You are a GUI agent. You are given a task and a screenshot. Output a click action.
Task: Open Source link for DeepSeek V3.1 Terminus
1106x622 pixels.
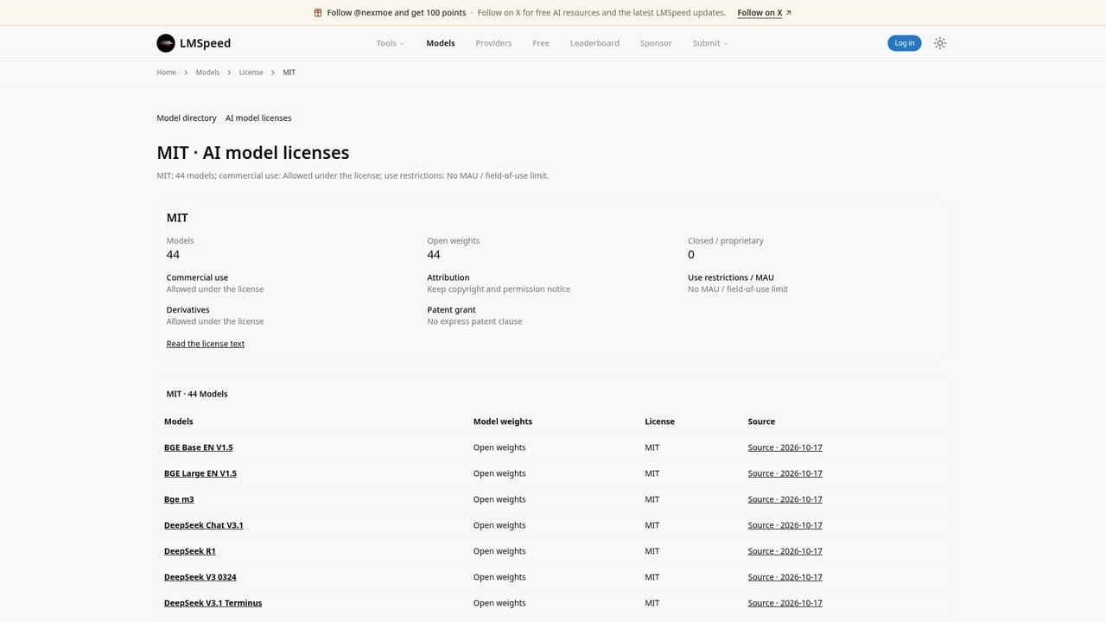point(785,603)
